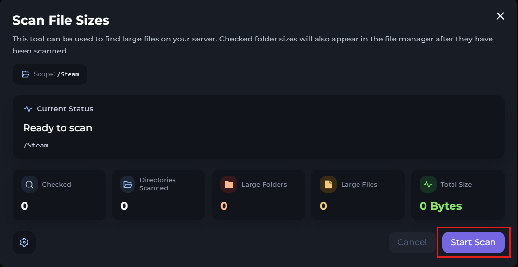Image resolution: width=518 pixels, height=267 pixels.
Task: Click the Directories Scanned folder icon
Action: [x=128, y=184]
